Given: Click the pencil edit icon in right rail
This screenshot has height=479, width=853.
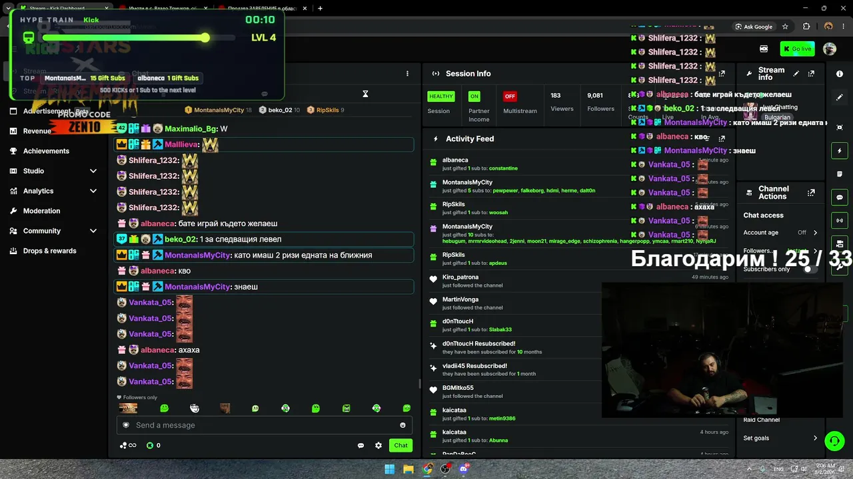Looking at the screenshot, I should (840, 97).
